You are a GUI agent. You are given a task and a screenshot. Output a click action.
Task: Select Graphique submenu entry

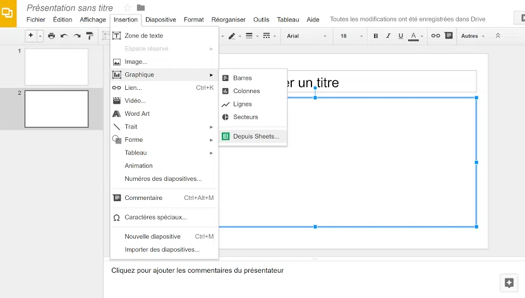point(164,75)
